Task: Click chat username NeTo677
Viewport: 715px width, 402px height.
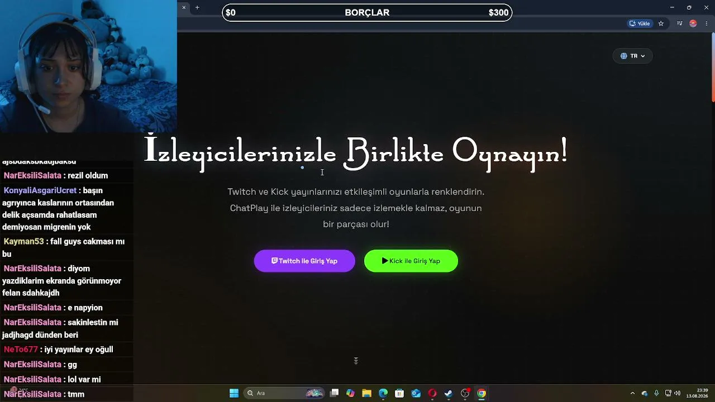Action: (x=21, y=350)
